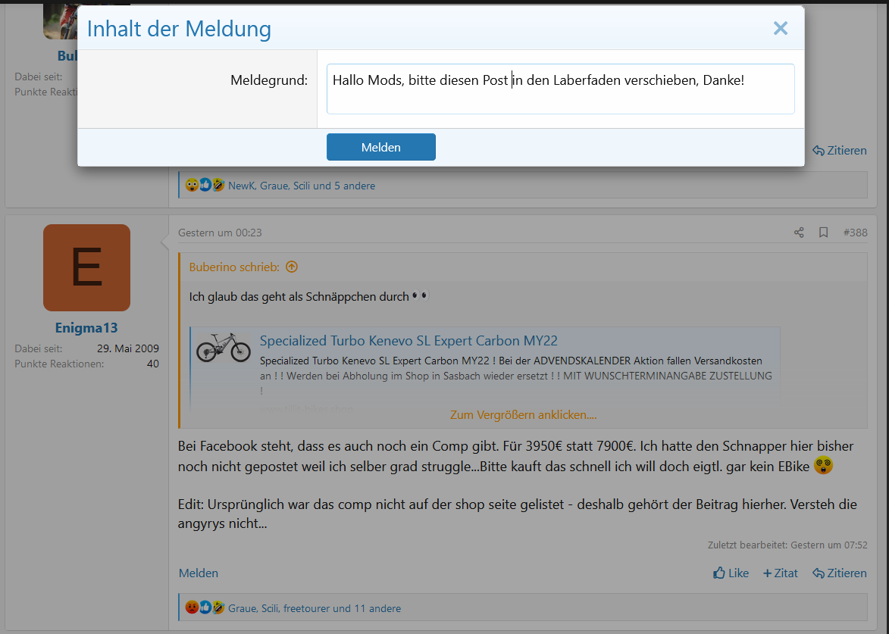
Task: Jump to the quoted post via the up-arrow icon
Action: pos(292,267)
